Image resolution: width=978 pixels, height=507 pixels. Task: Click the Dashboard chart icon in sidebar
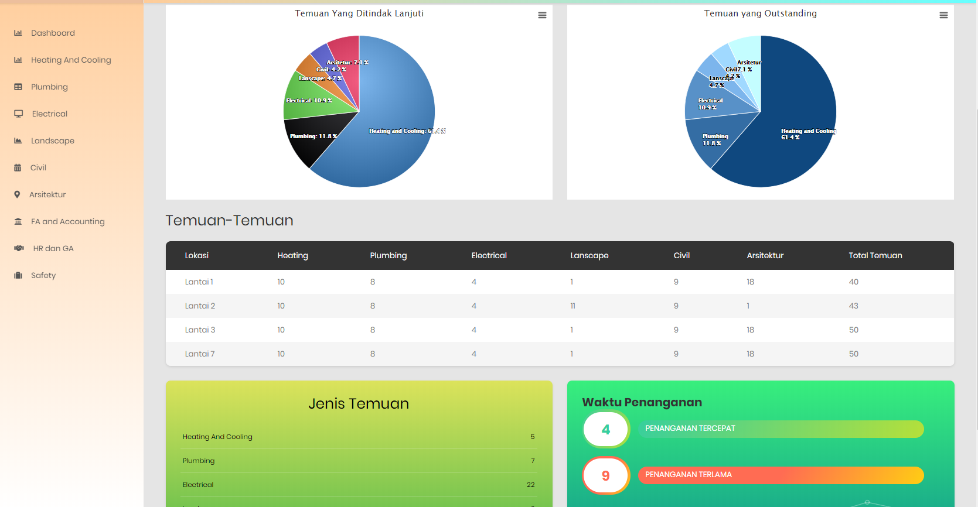point(18,33)
